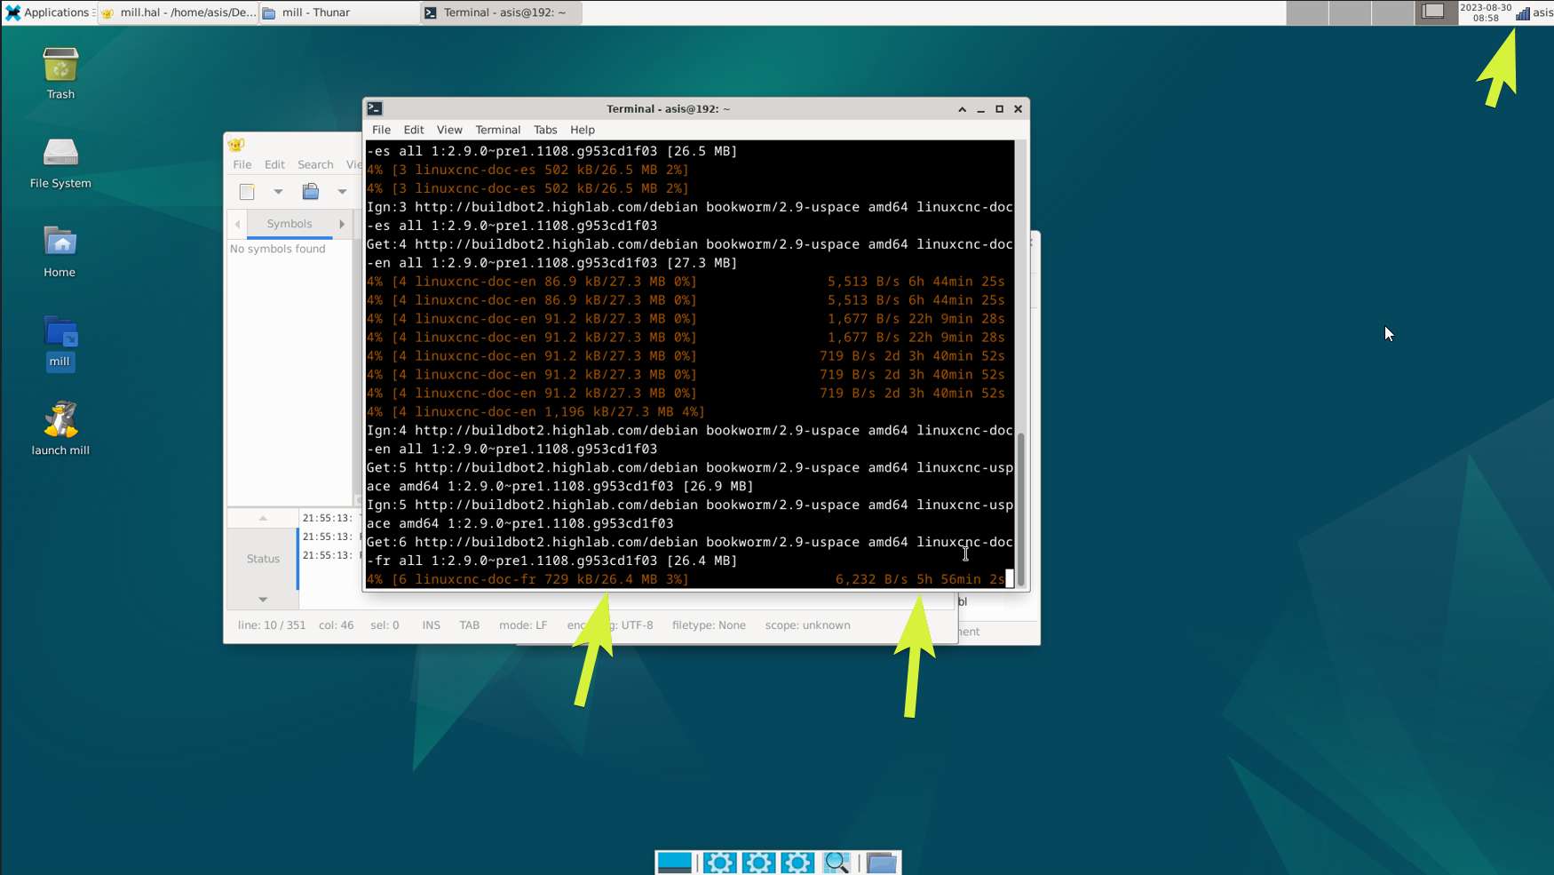Select the Symbols sidebar tab in Geany
The image size is (1554, 875).
tap(289, 224)
